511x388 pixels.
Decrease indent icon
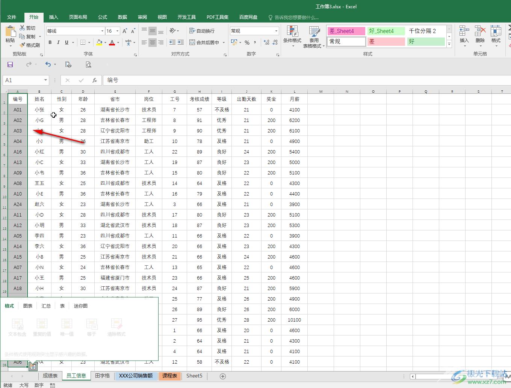pyautogui.click(x=172, y=42)
